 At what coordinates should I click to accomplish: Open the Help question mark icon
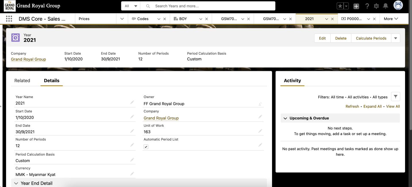click(x=367, y=6)
